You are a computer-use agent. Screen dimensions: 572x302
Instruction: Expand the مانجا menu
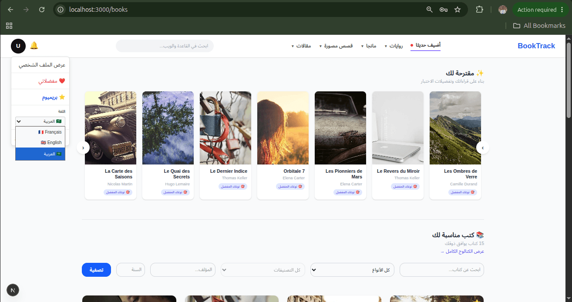[368, 46]
